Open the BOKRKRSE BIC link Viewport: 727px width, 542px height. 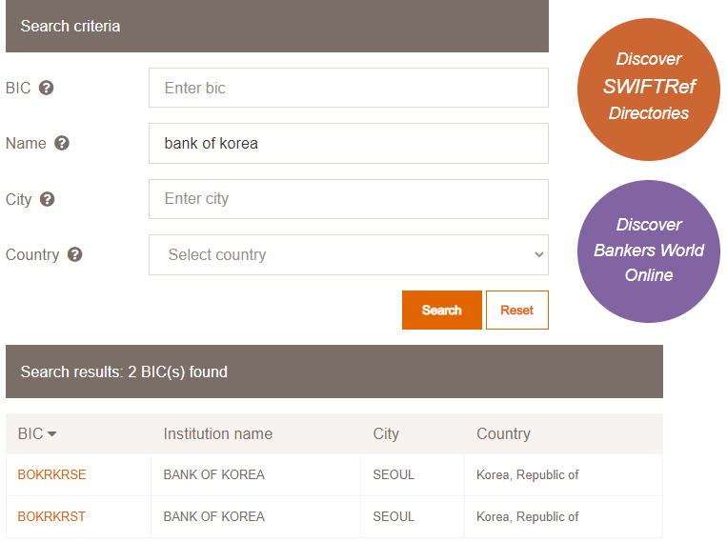(51, 474)
